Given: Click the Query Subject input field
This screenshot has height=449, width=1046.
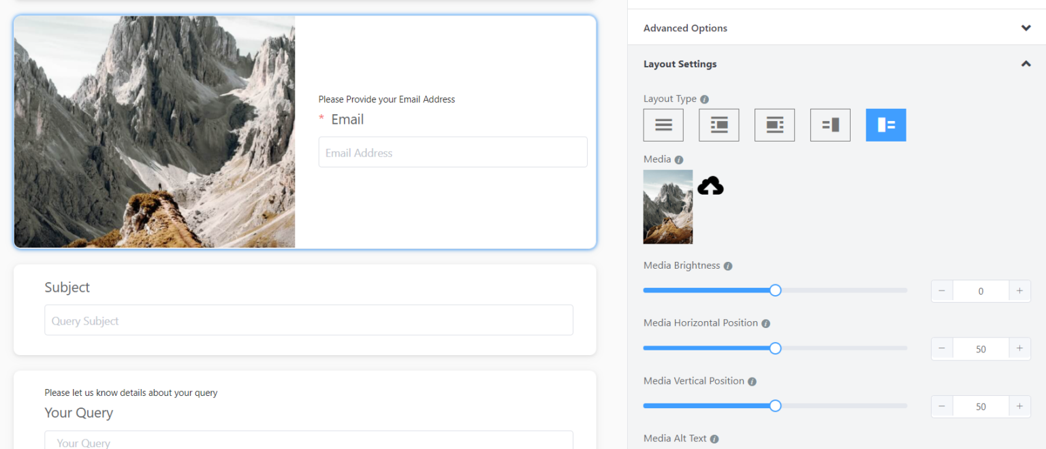Looking at the screenshot, I should click(308, 320).
